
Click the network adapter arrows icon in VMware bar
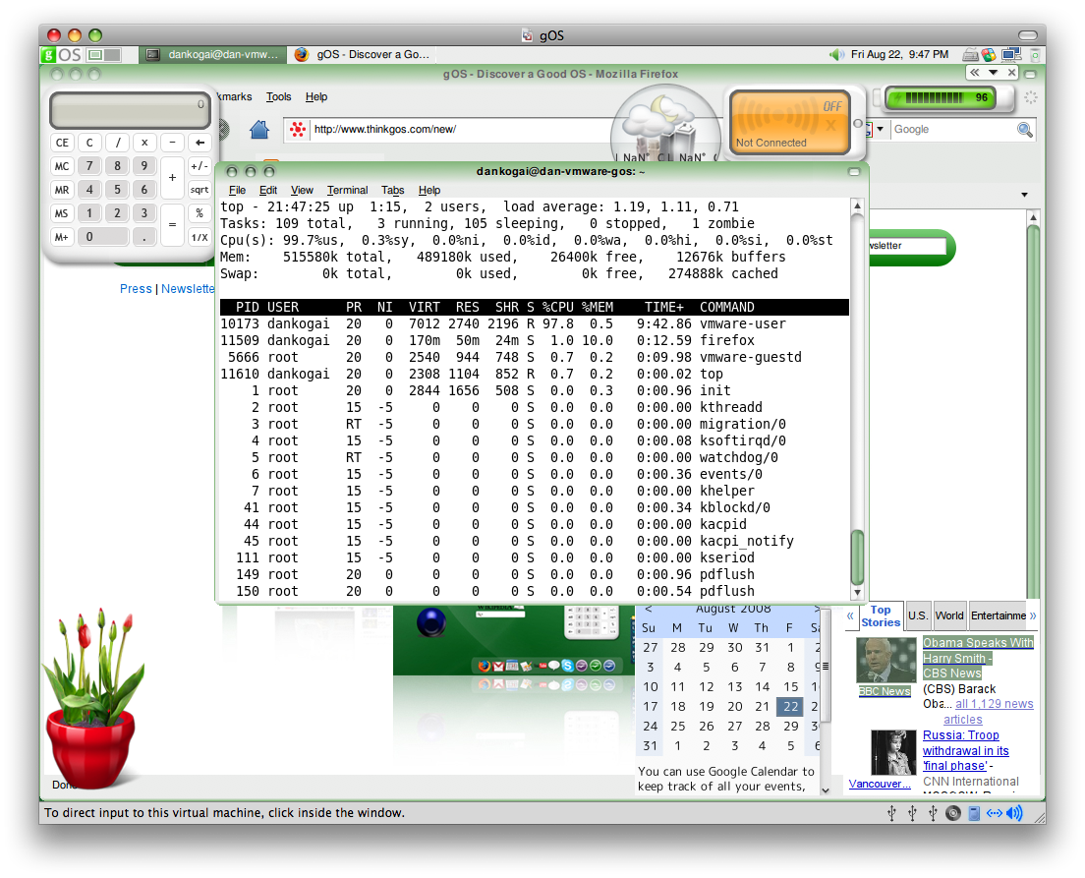[x=995, y=814]
